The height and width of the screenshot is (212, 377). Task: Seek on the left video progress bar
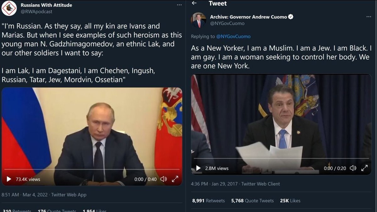91,170
